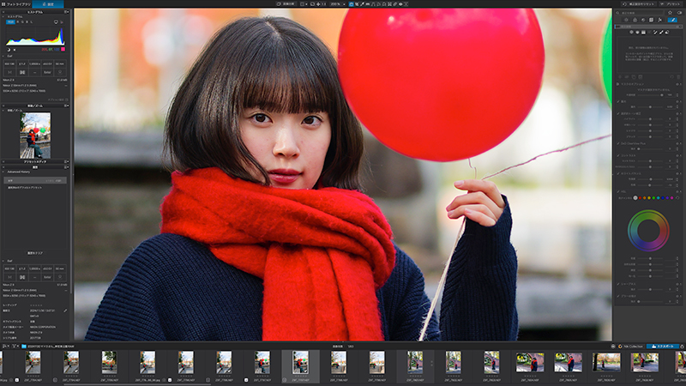This screenshot has width=686, height=386.
Task: Select the green HSL color channel swatch
Action: click(x=653, y=198)
